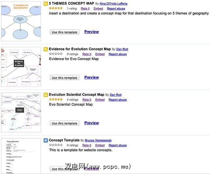Click Rate It for 5 THEMES CONCEPT MAP
The width and height of the screenshot is (210, 174).
(x=85, y=9)
